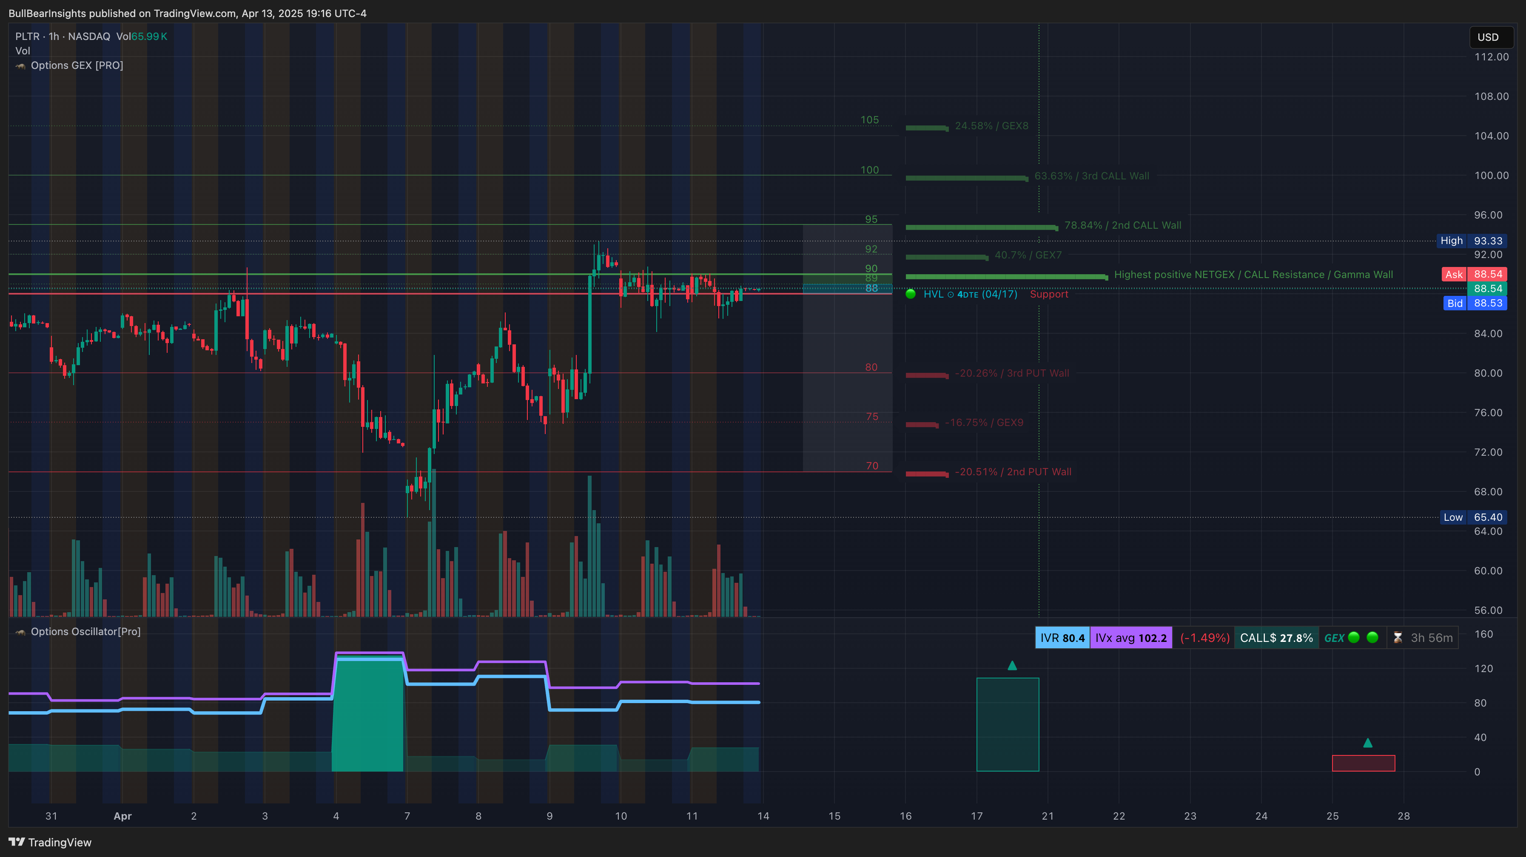
Task: Click the 31 date on time axis
Action: [51, 816]
